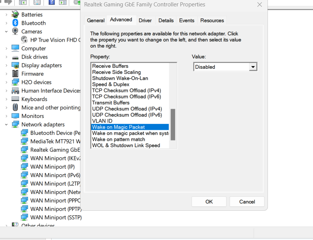Select Receive Buffers property

(130, 66)
